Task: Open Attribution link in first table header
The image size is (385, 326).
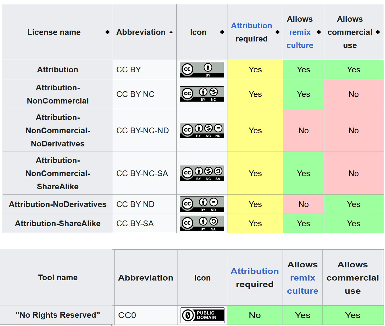Action: pos(251,26)
